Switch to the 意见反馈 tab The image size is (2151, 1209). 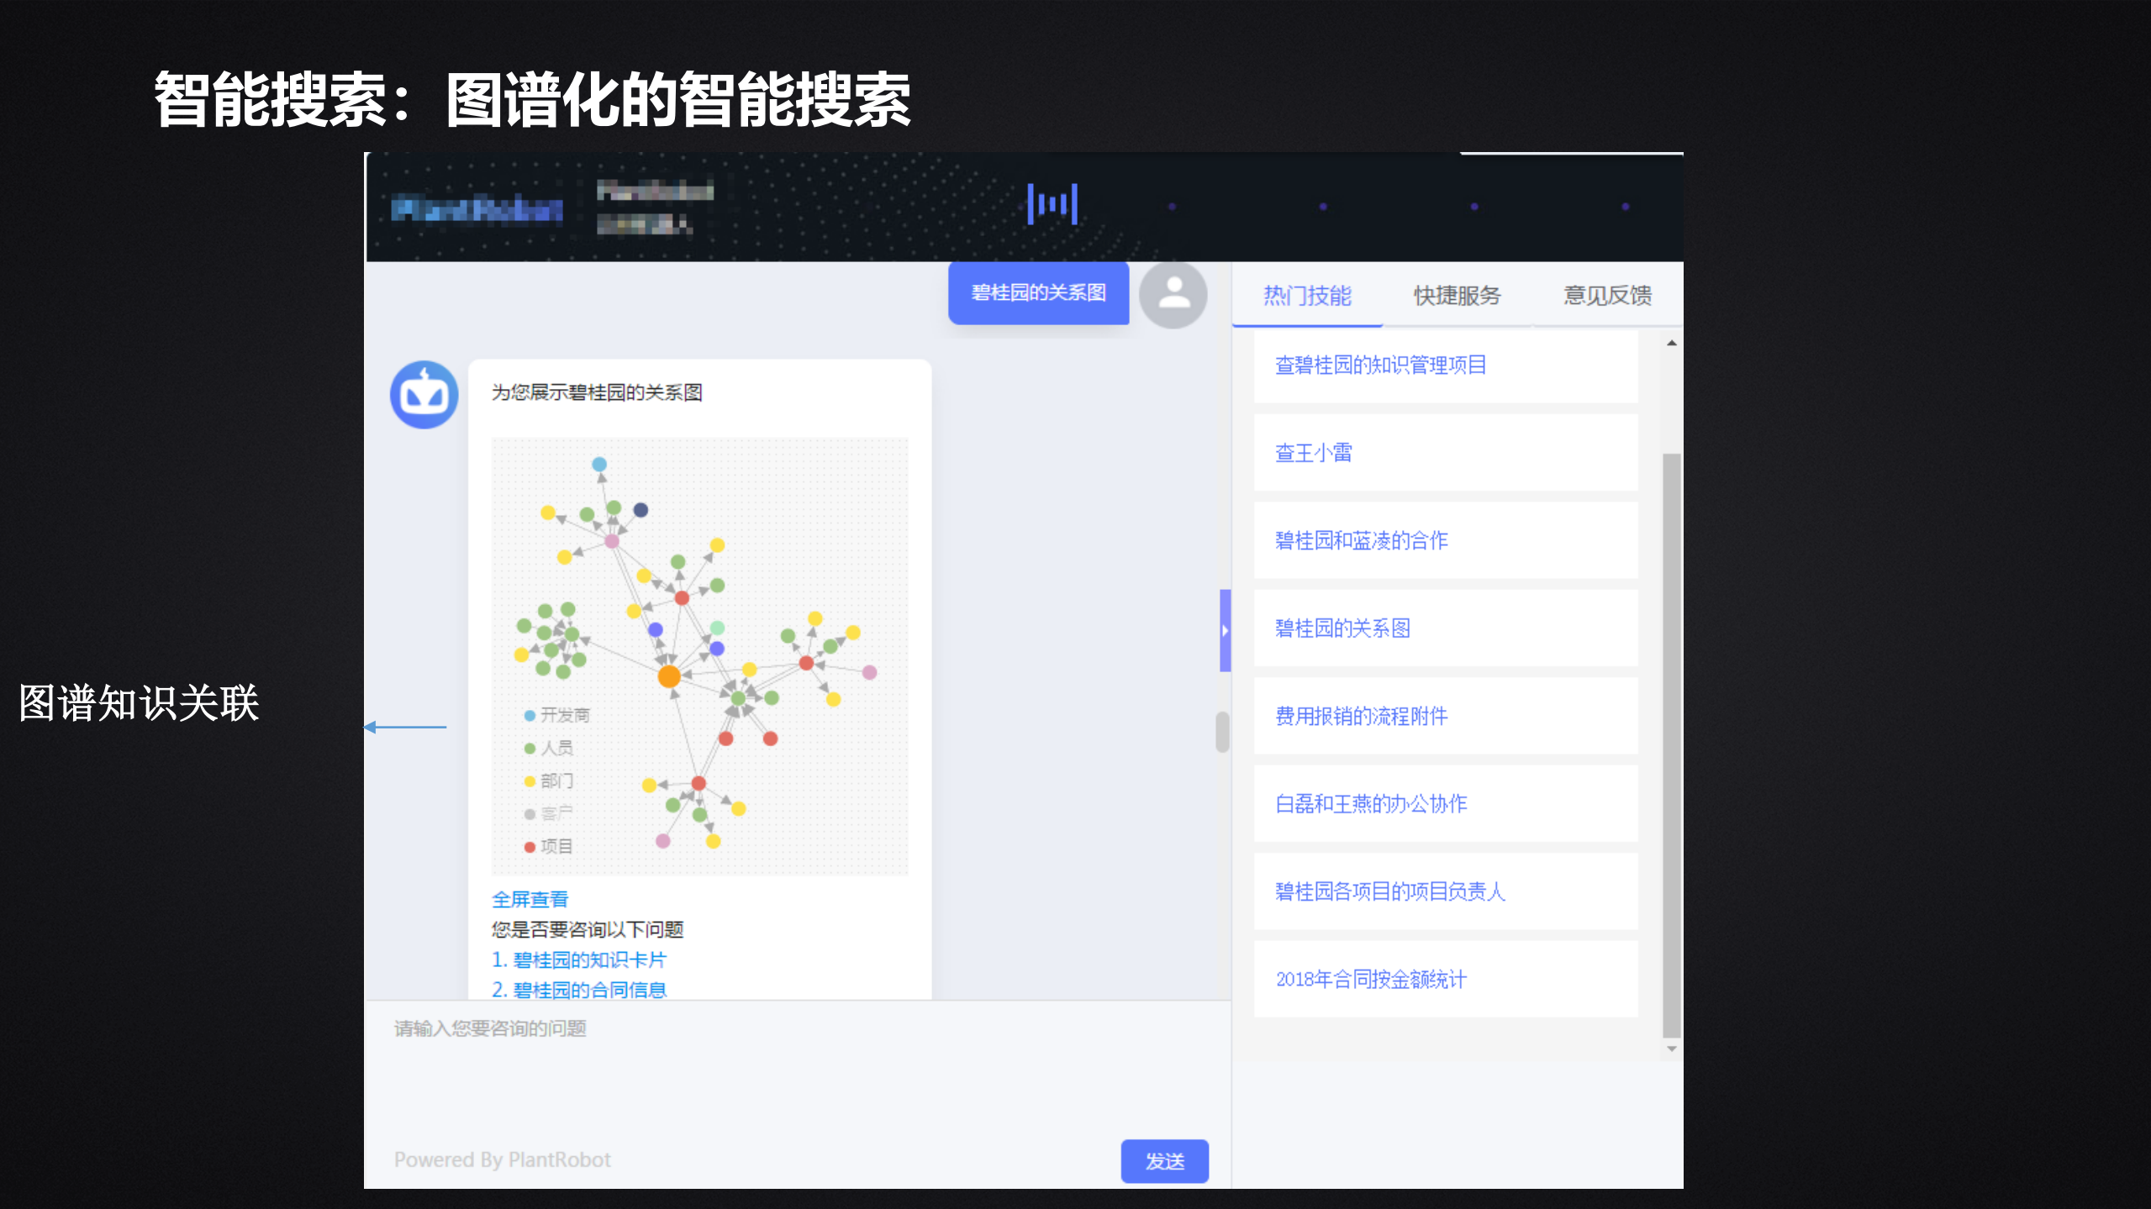coord(1607,296)
